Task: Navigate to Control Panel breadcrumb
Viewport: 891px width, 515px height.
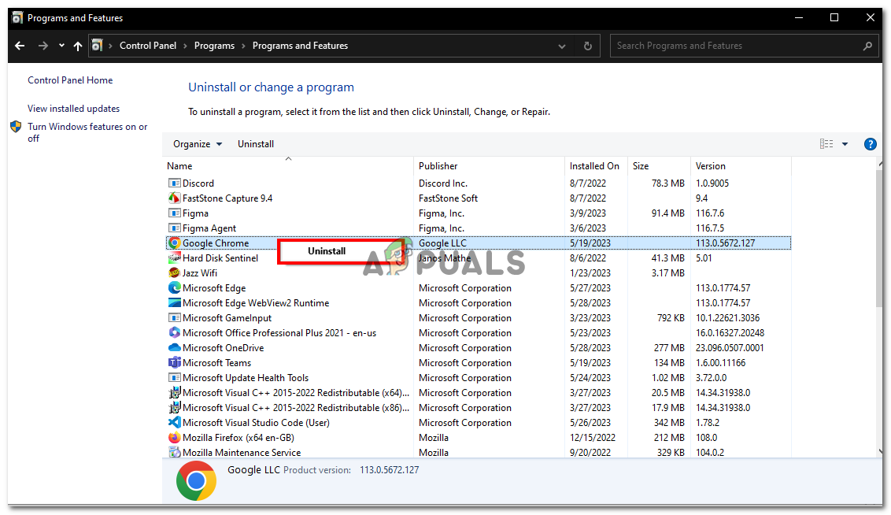Action: pos(148,46)
